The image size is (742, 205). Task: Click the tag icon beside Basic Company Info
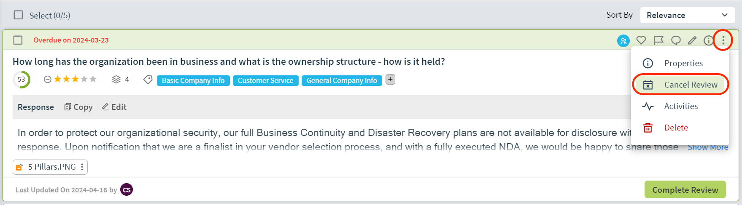[x=148, y=80]
